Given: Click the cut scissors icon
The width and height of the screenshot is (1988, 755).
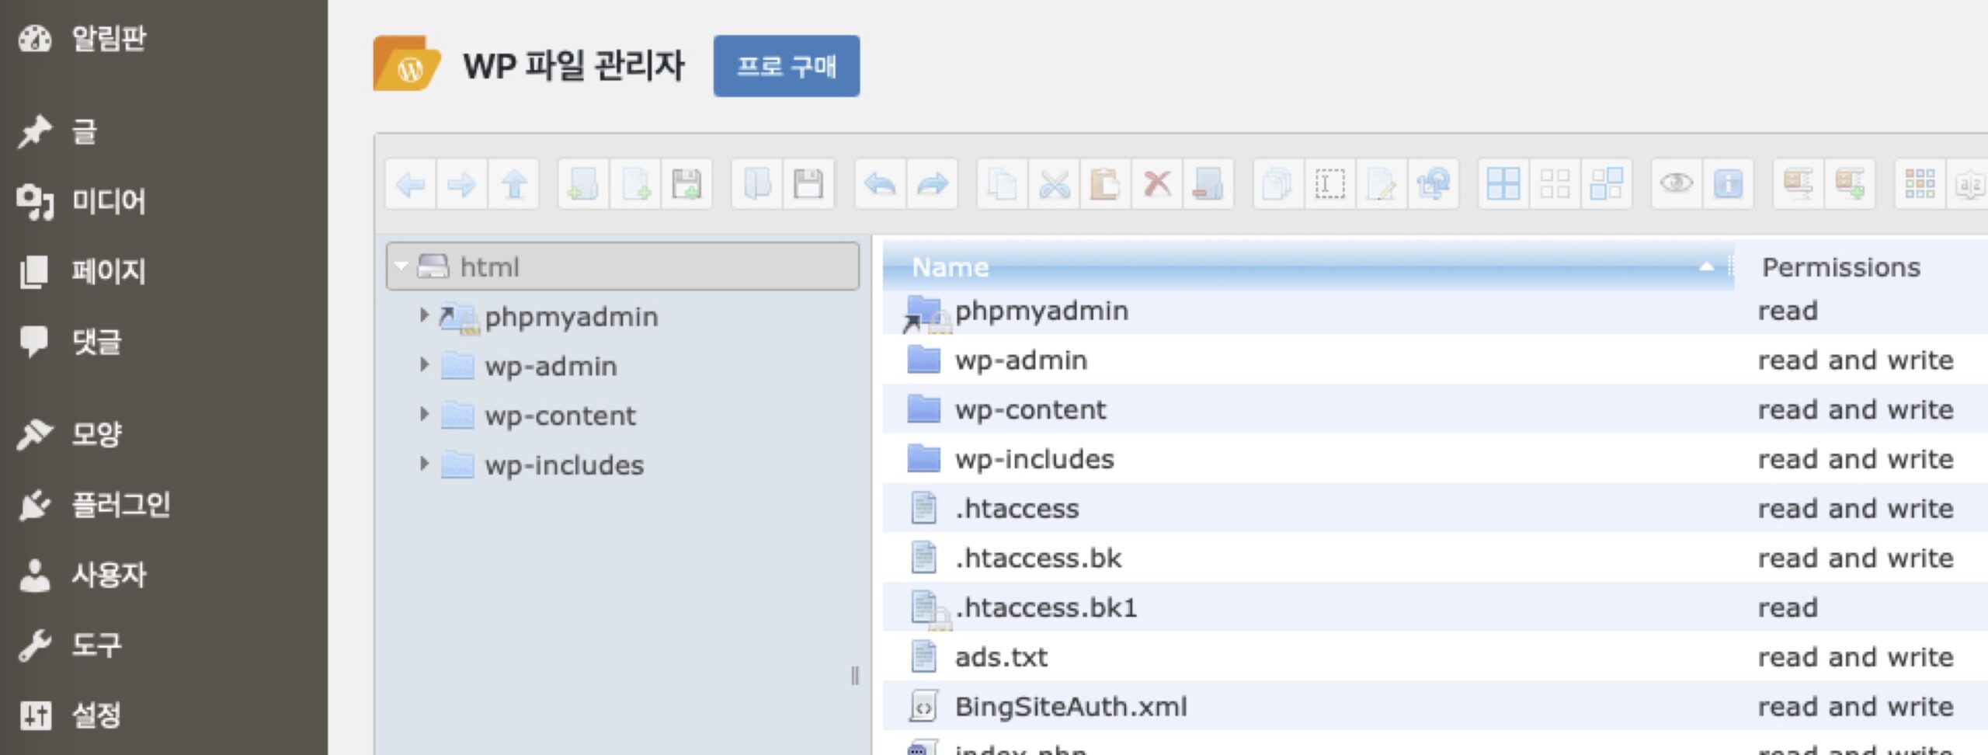Looking at the screenshot, I should pos(1054,185).
